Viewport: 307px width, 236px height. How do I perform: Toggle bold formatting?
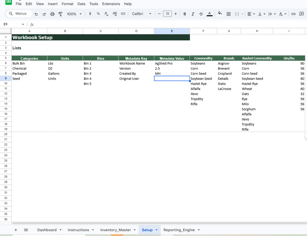click(185, 14)
